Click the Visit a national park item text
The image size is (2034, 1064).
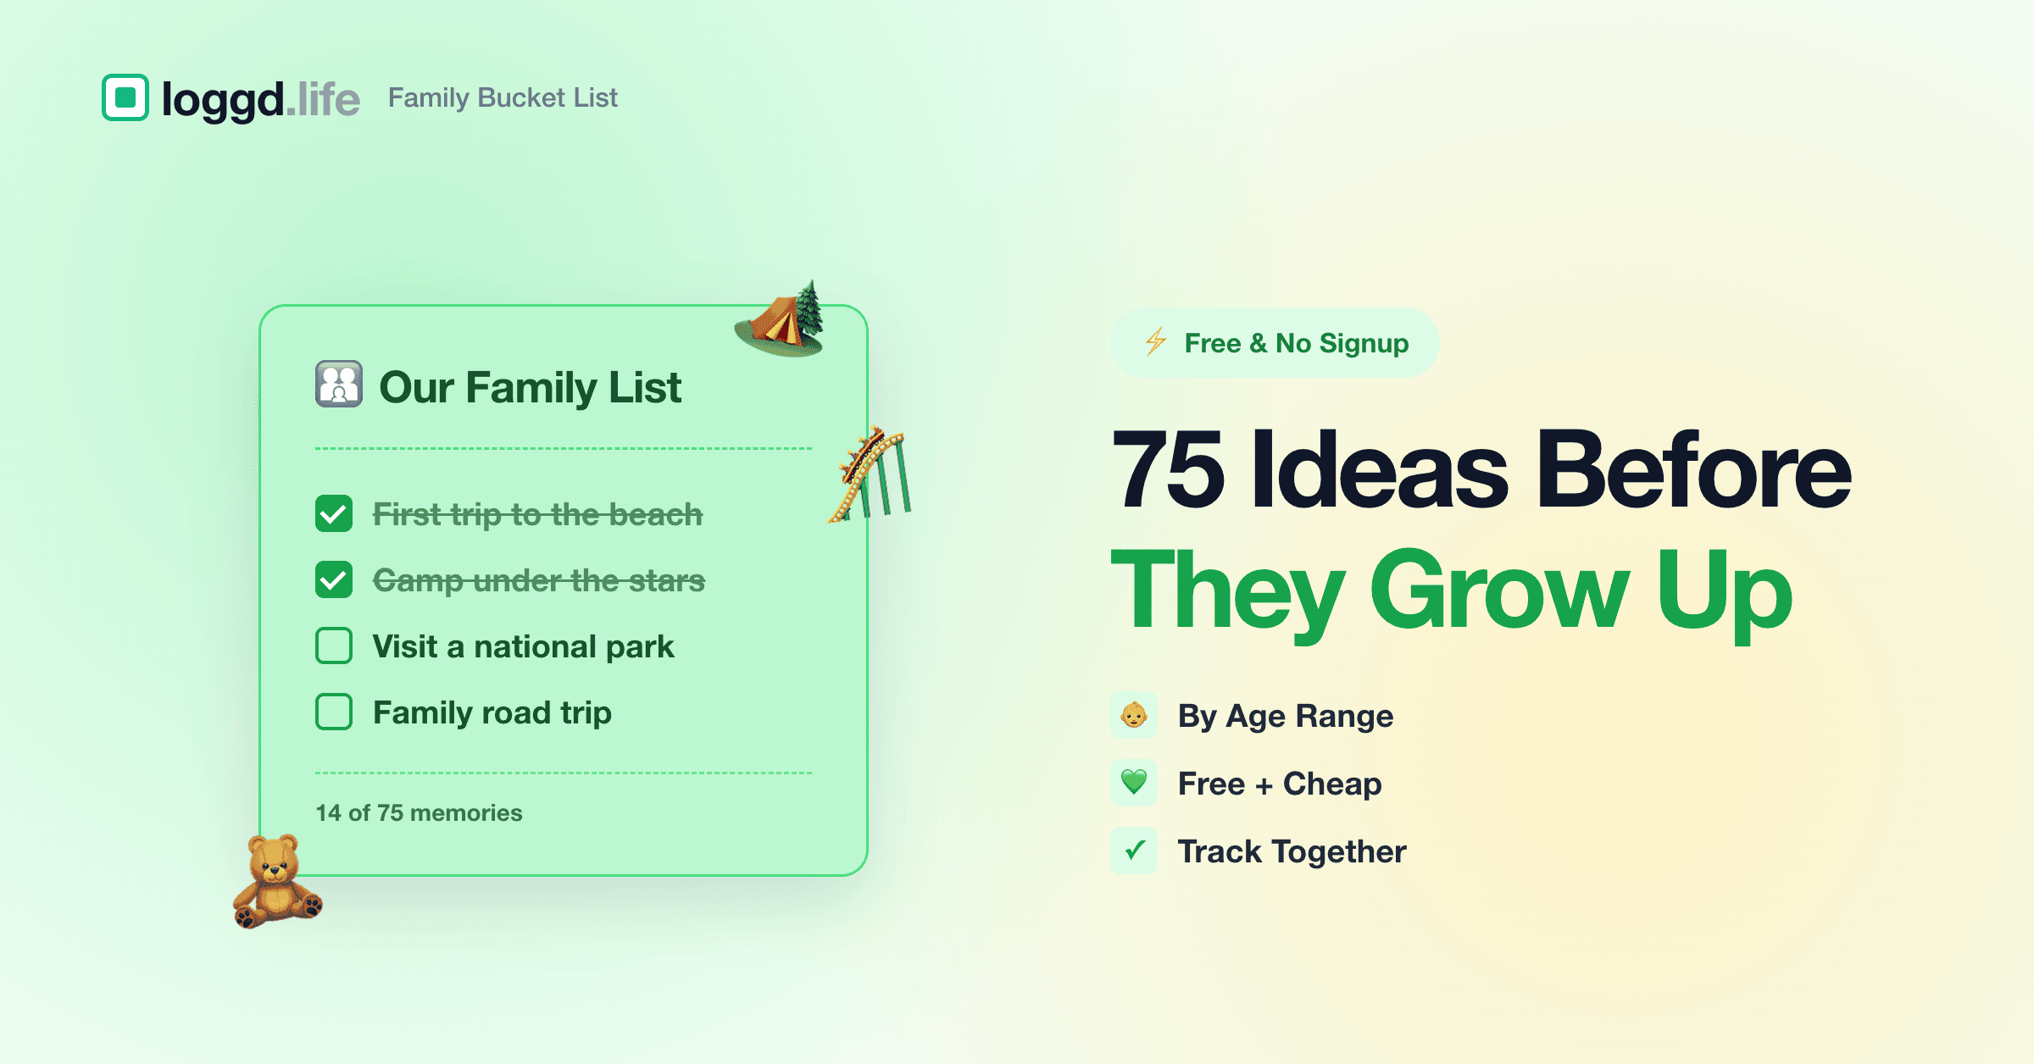(524, 646)
